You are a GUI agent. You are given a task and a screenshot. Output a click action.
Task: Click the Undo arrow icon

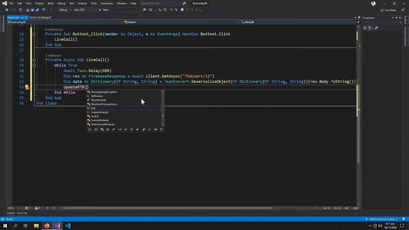tap(43, 10)
